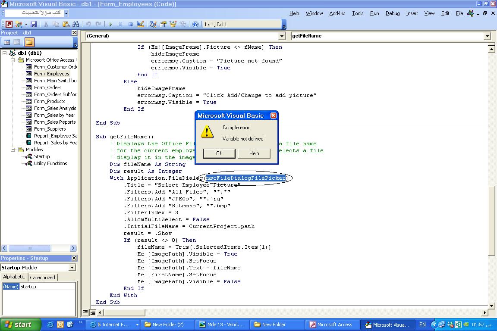497x331 pixels.
Task: Close the Compile error dialog
Action: (273, 116)
